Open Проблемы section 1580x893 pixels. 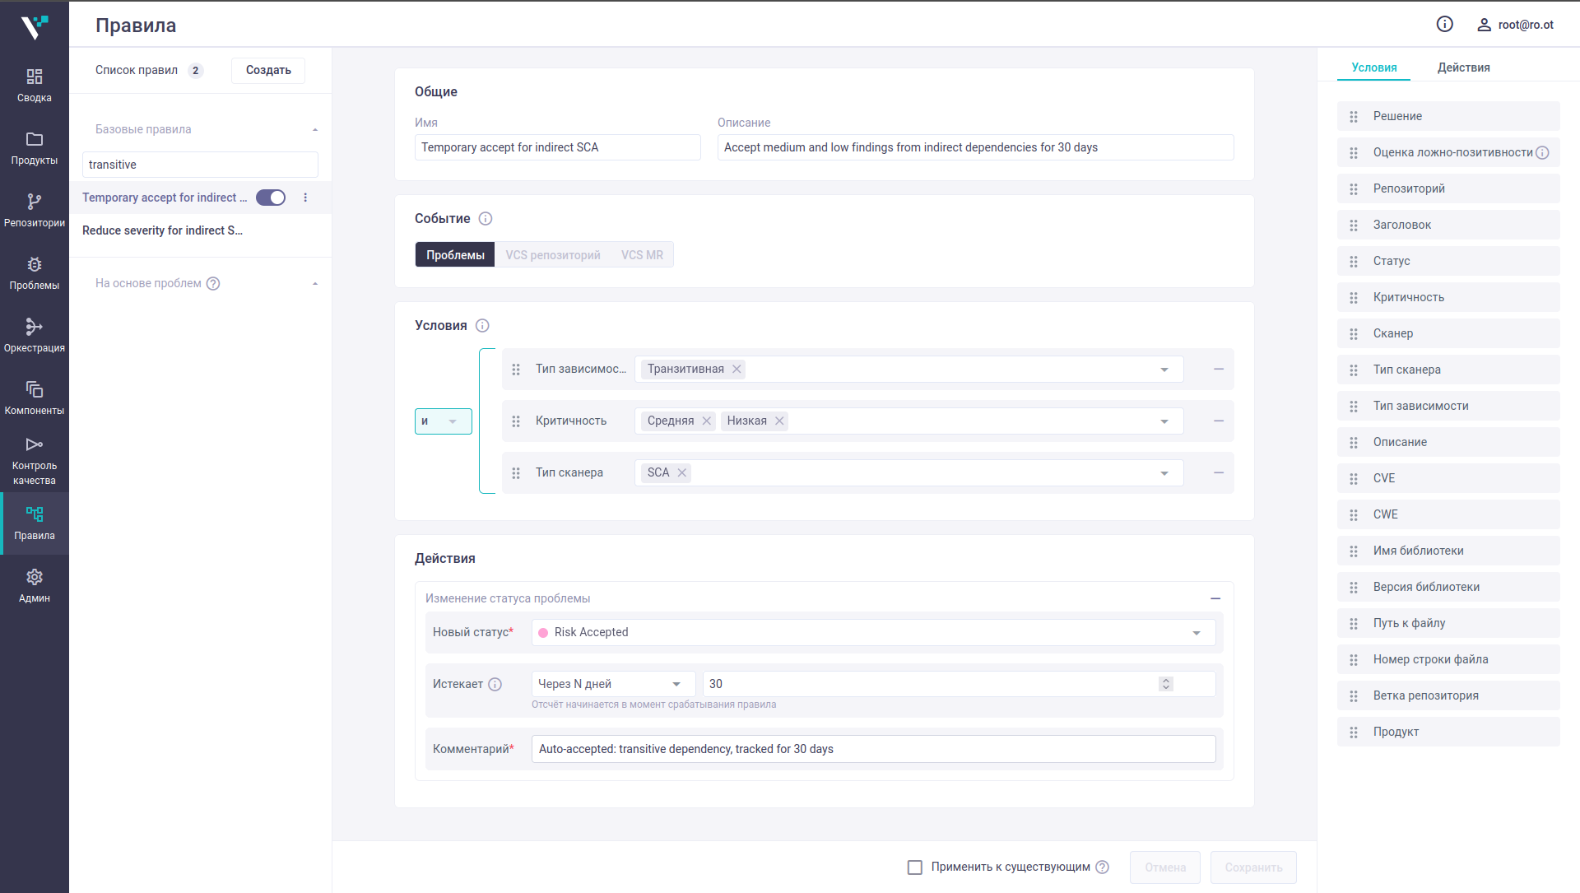tap(35, 273)
